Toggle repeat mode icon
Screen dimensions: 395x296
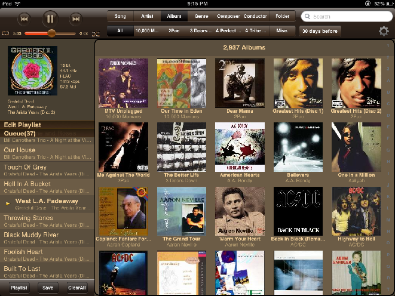click(x=5, y=33)
